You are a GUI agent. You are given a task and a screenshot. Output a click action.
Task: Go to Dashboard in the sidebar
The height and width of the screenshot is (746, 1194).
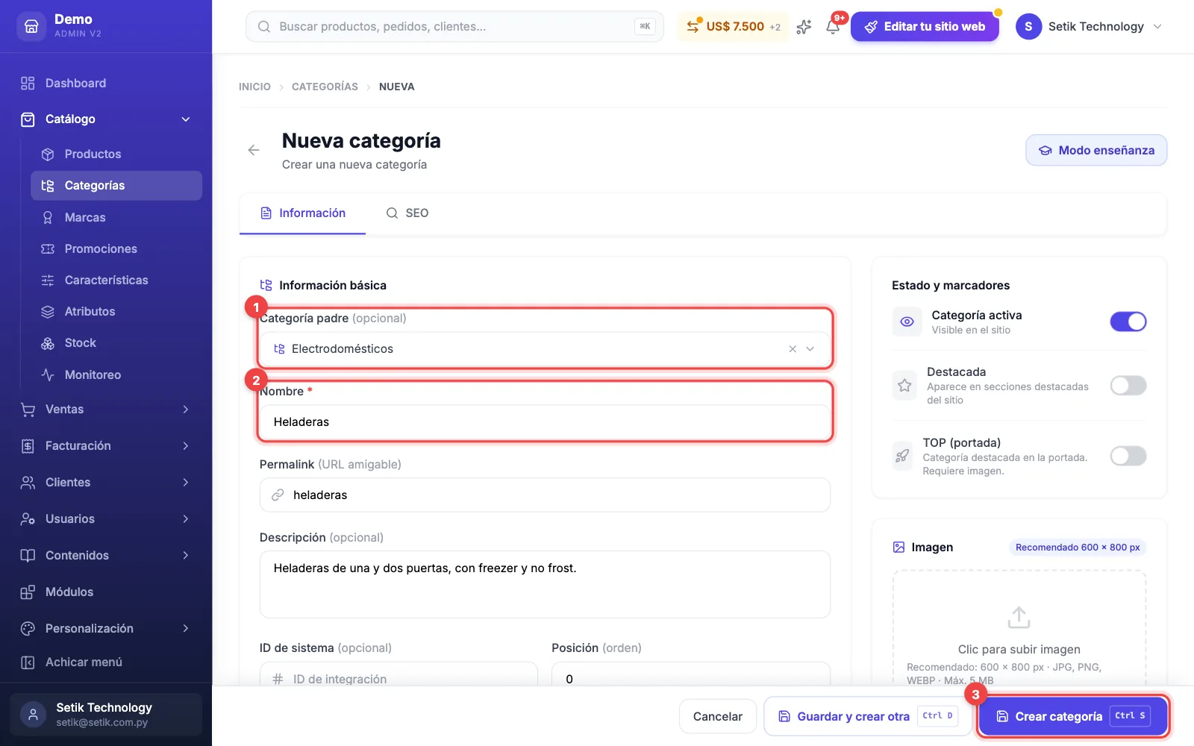pos(106,83)
